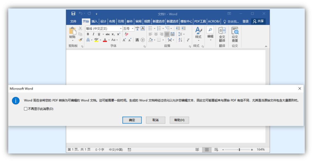Viewport: 313px width, 162px height.
Task: Click the clear formatting eraser icon
Action: click(126, 34)
